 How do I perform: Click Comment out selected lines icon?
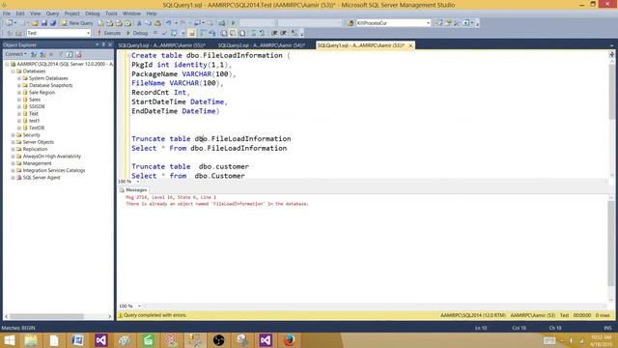tap(253, 33)
